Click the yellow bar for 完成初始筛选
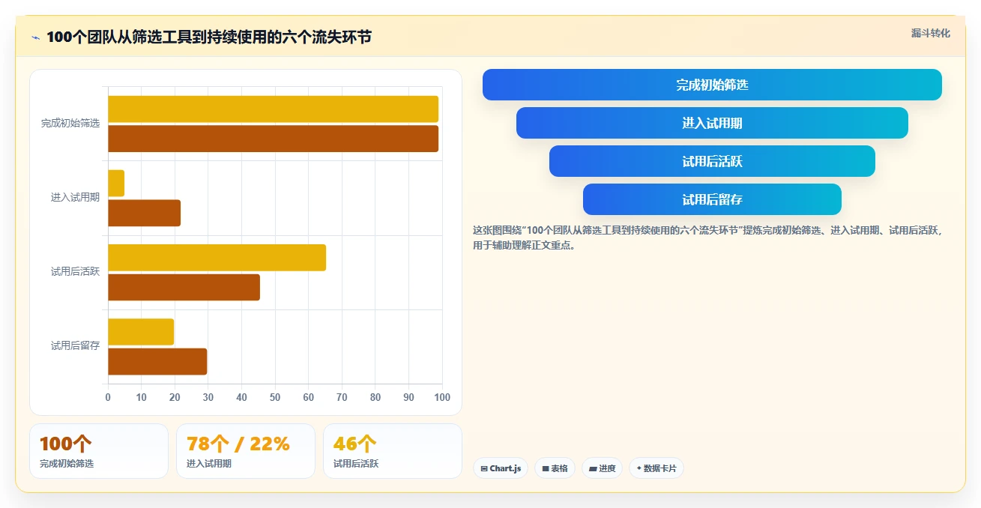The height and width of the screenshot is (508, 981). click(x=274, y=109)
